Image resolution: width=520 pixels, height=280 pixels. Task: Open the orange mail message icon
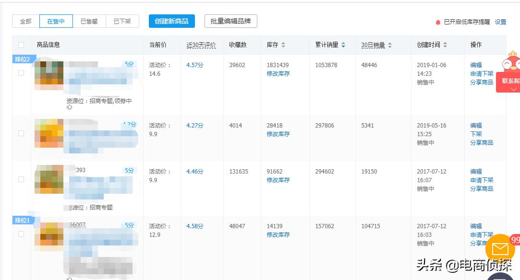500,249
